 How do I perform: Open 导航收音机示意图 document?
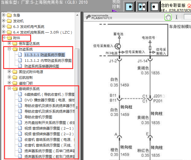38,117
